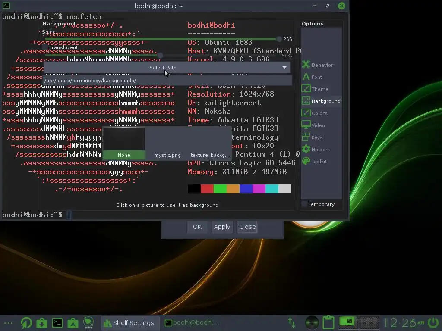Open the audio mixer shelf gadget
442x331 pixels.
pyautogui.click(x=312, y=323)
